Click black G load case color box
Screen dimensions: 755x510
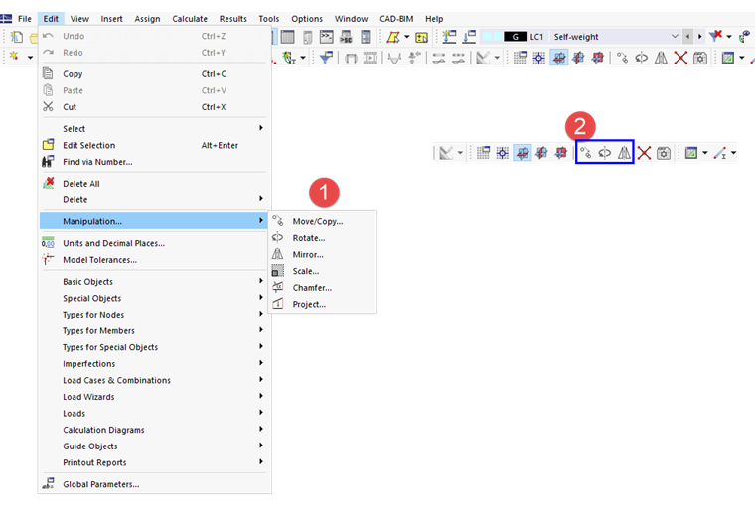point(515,37)
